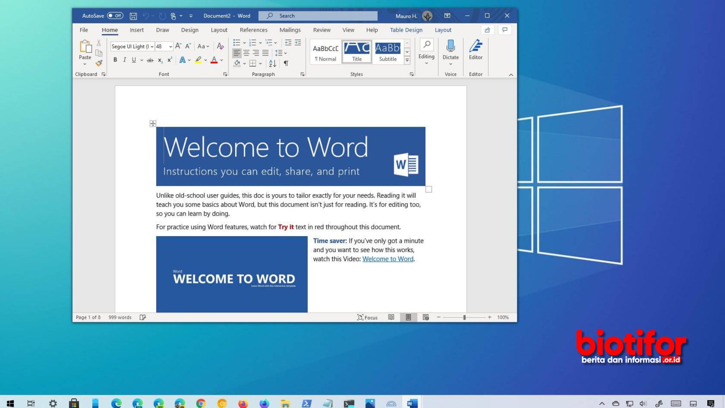Viewport: 725px width, 408px height.
Task: Show paragraph marks with the pilcrow icon
Action: (286, 63)
